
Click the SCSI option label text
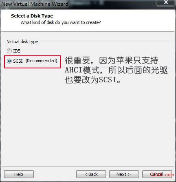[x=18, y=61]
